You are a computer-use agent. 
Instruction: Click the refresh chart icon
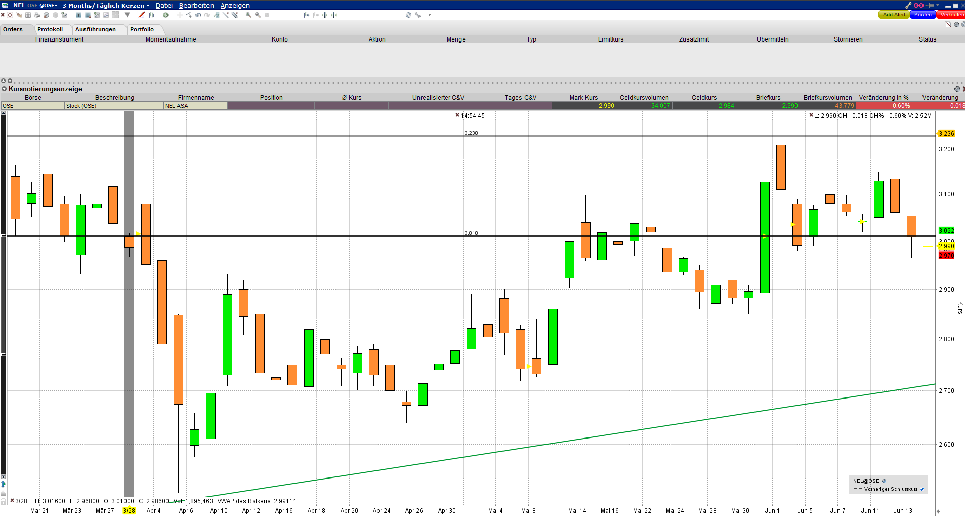[x=408, y=15]
